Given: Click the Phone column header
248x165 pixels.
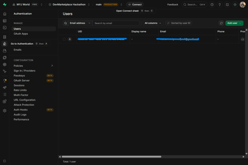Looking at the screenshot, I should [227, 31].
